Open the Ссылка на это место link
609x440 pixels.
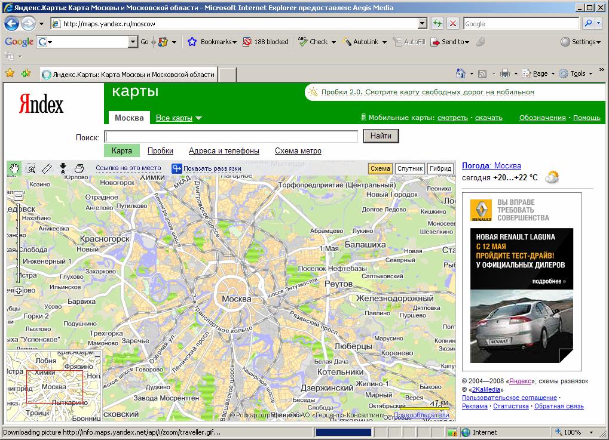[128, 168]
